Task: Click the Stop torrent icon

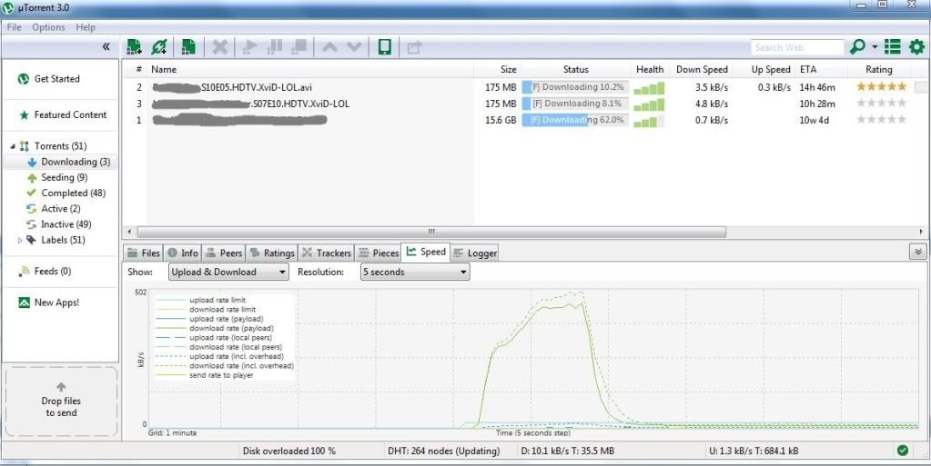Action: 299,47
